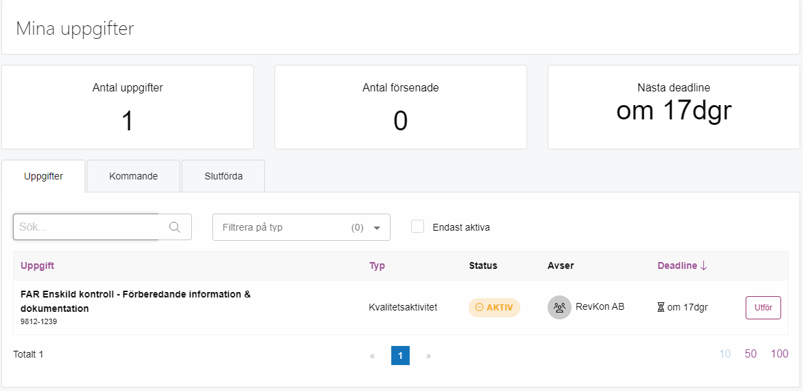The image size is (803, 391).
Task: Show 50 items per page
Action: pyautogui.click(x=751, y=353)
